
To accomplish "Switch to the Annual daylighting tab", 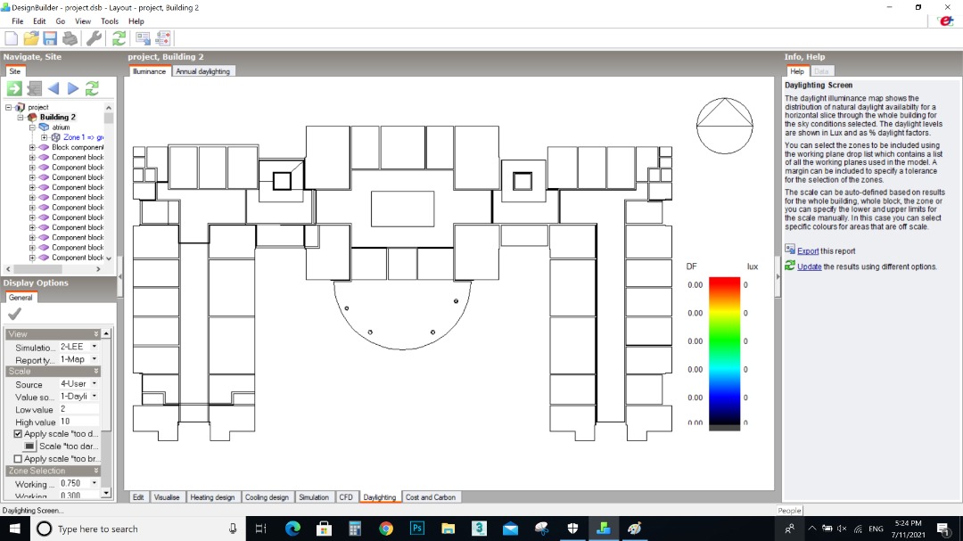I will point(202,71).
